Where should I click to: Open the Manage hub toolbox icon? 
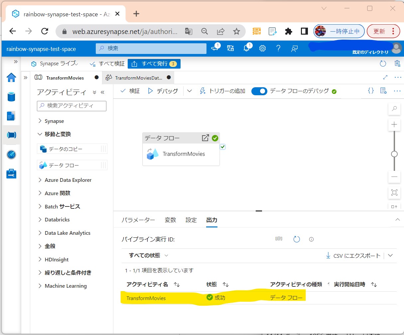point(11,174)
